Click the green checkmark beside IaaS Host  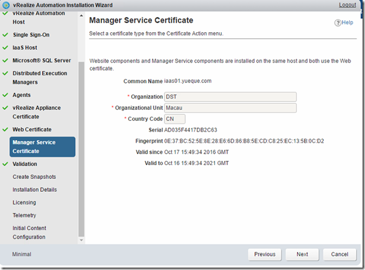point(5,48)
